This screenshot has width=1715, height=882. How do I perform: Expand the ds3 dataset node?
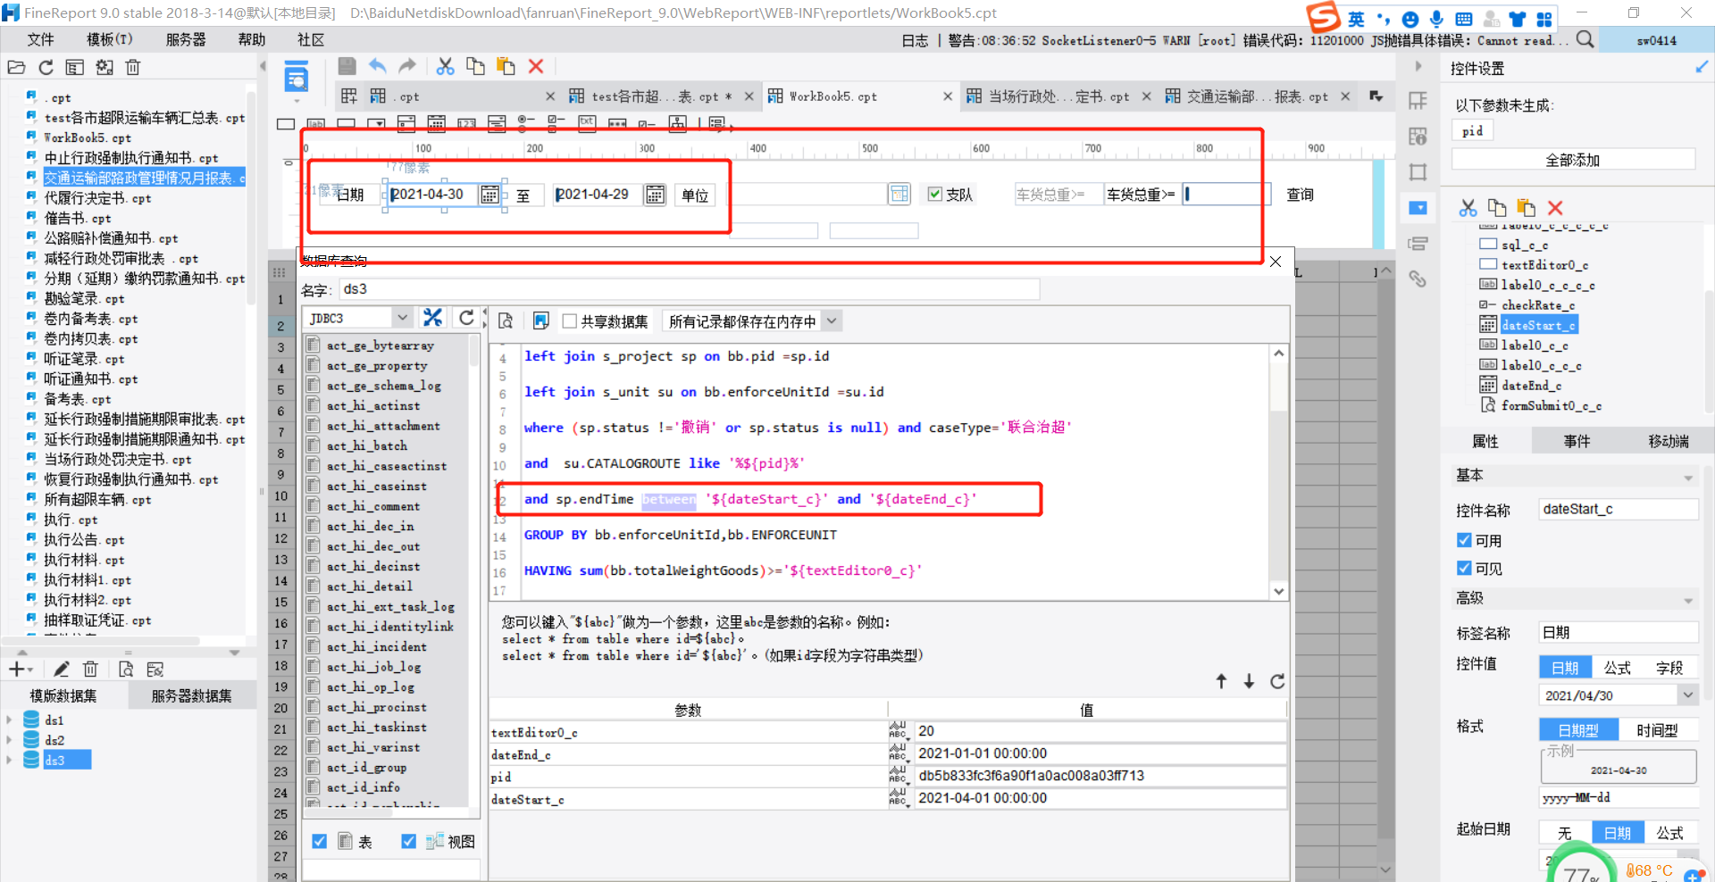coord(10,760)
